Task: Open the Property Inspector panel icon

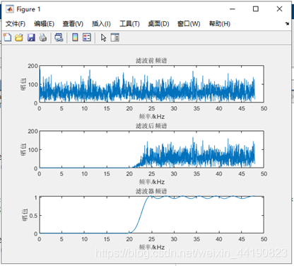Action: (115, 37)
